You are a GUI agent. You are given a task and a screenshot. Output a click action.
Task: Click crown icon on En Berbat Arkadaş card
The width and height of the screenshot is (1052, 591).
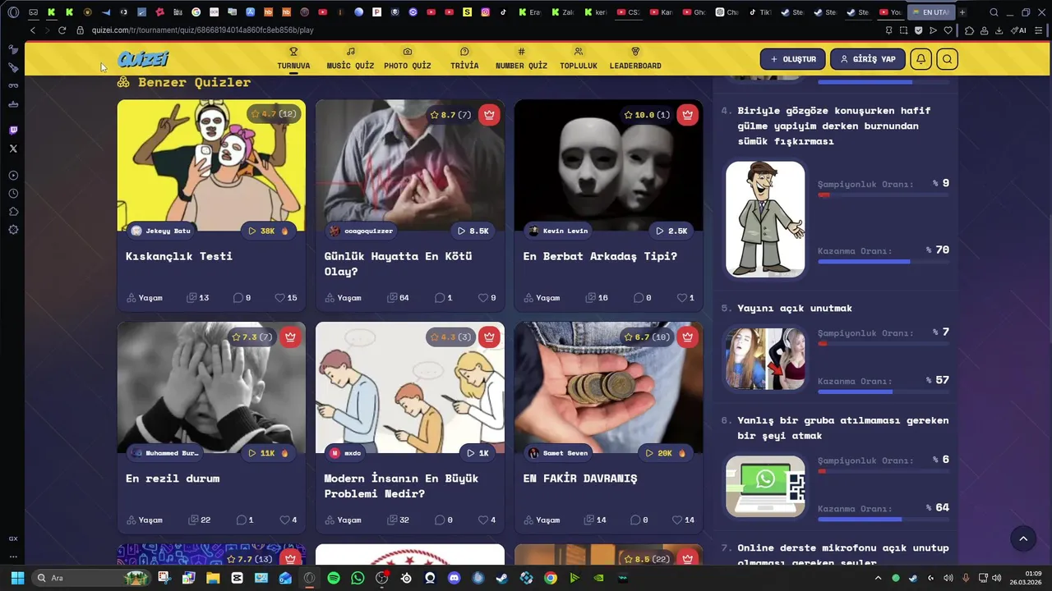688,115
